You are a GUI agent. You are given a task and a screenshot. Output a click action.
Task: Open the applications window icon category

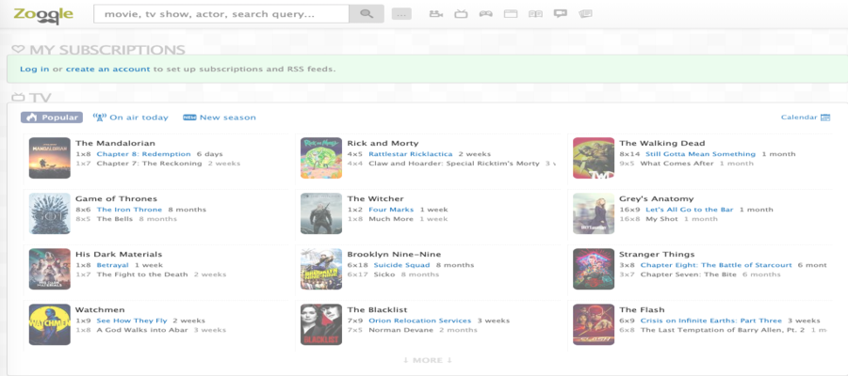pyautogui.click(x=511, y=14)
